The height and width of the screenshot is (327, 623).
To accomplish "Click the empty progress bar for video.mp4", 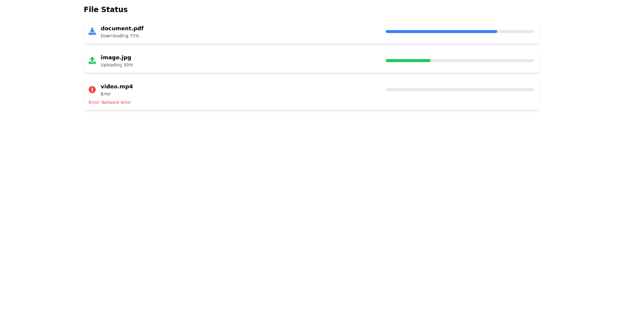I will [x=459, y=89].
